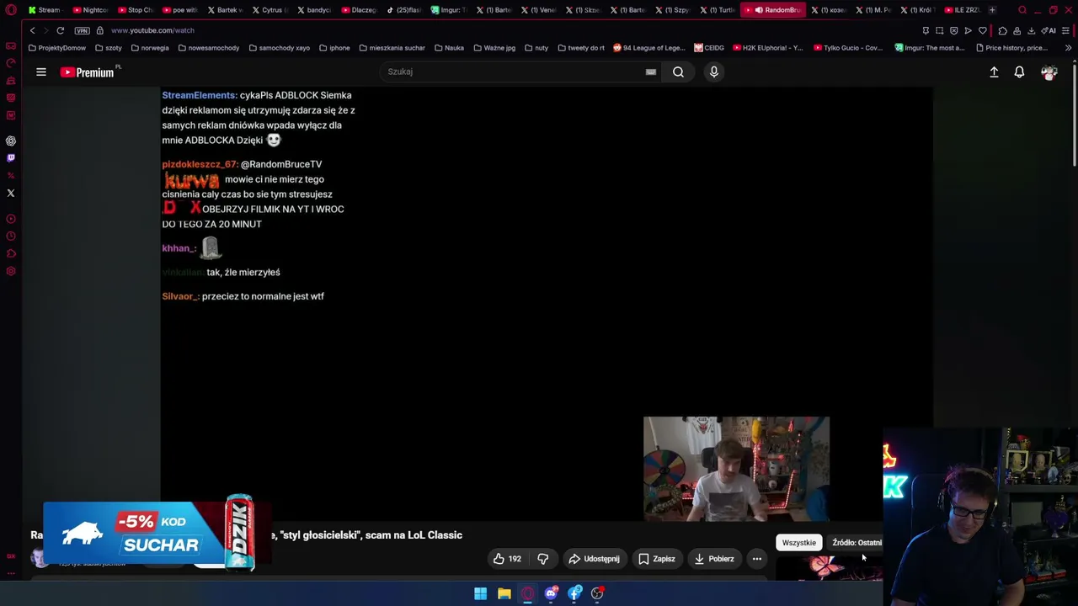Viewport: 1078px width, 606px height.
Task: Select the Źródło: Ostatni filter chip
Action: tap(856, 543)
